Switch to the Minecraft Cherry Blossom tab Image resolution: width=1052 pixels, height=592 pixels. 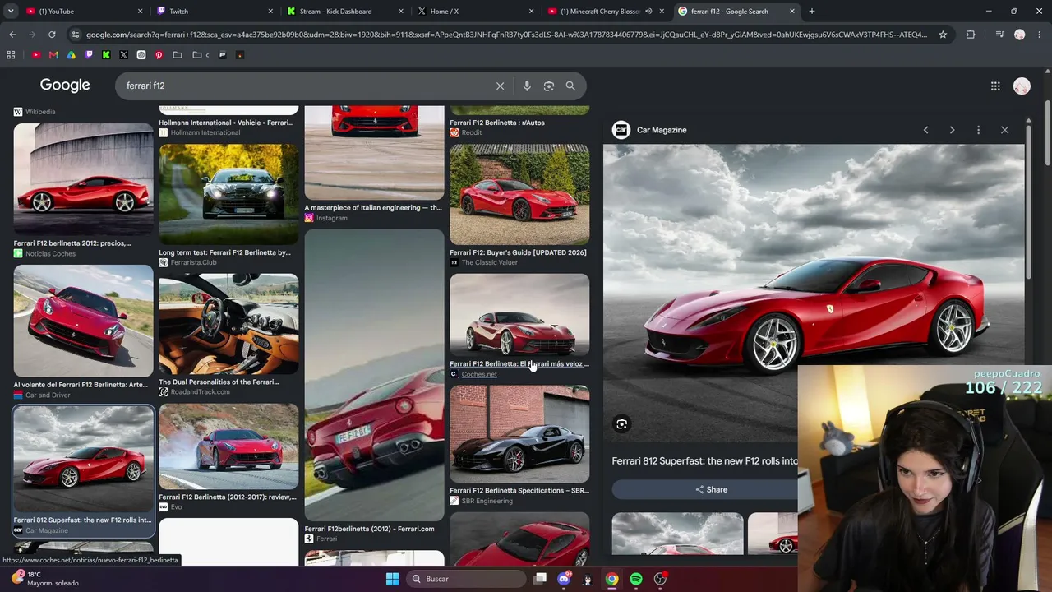605,12
